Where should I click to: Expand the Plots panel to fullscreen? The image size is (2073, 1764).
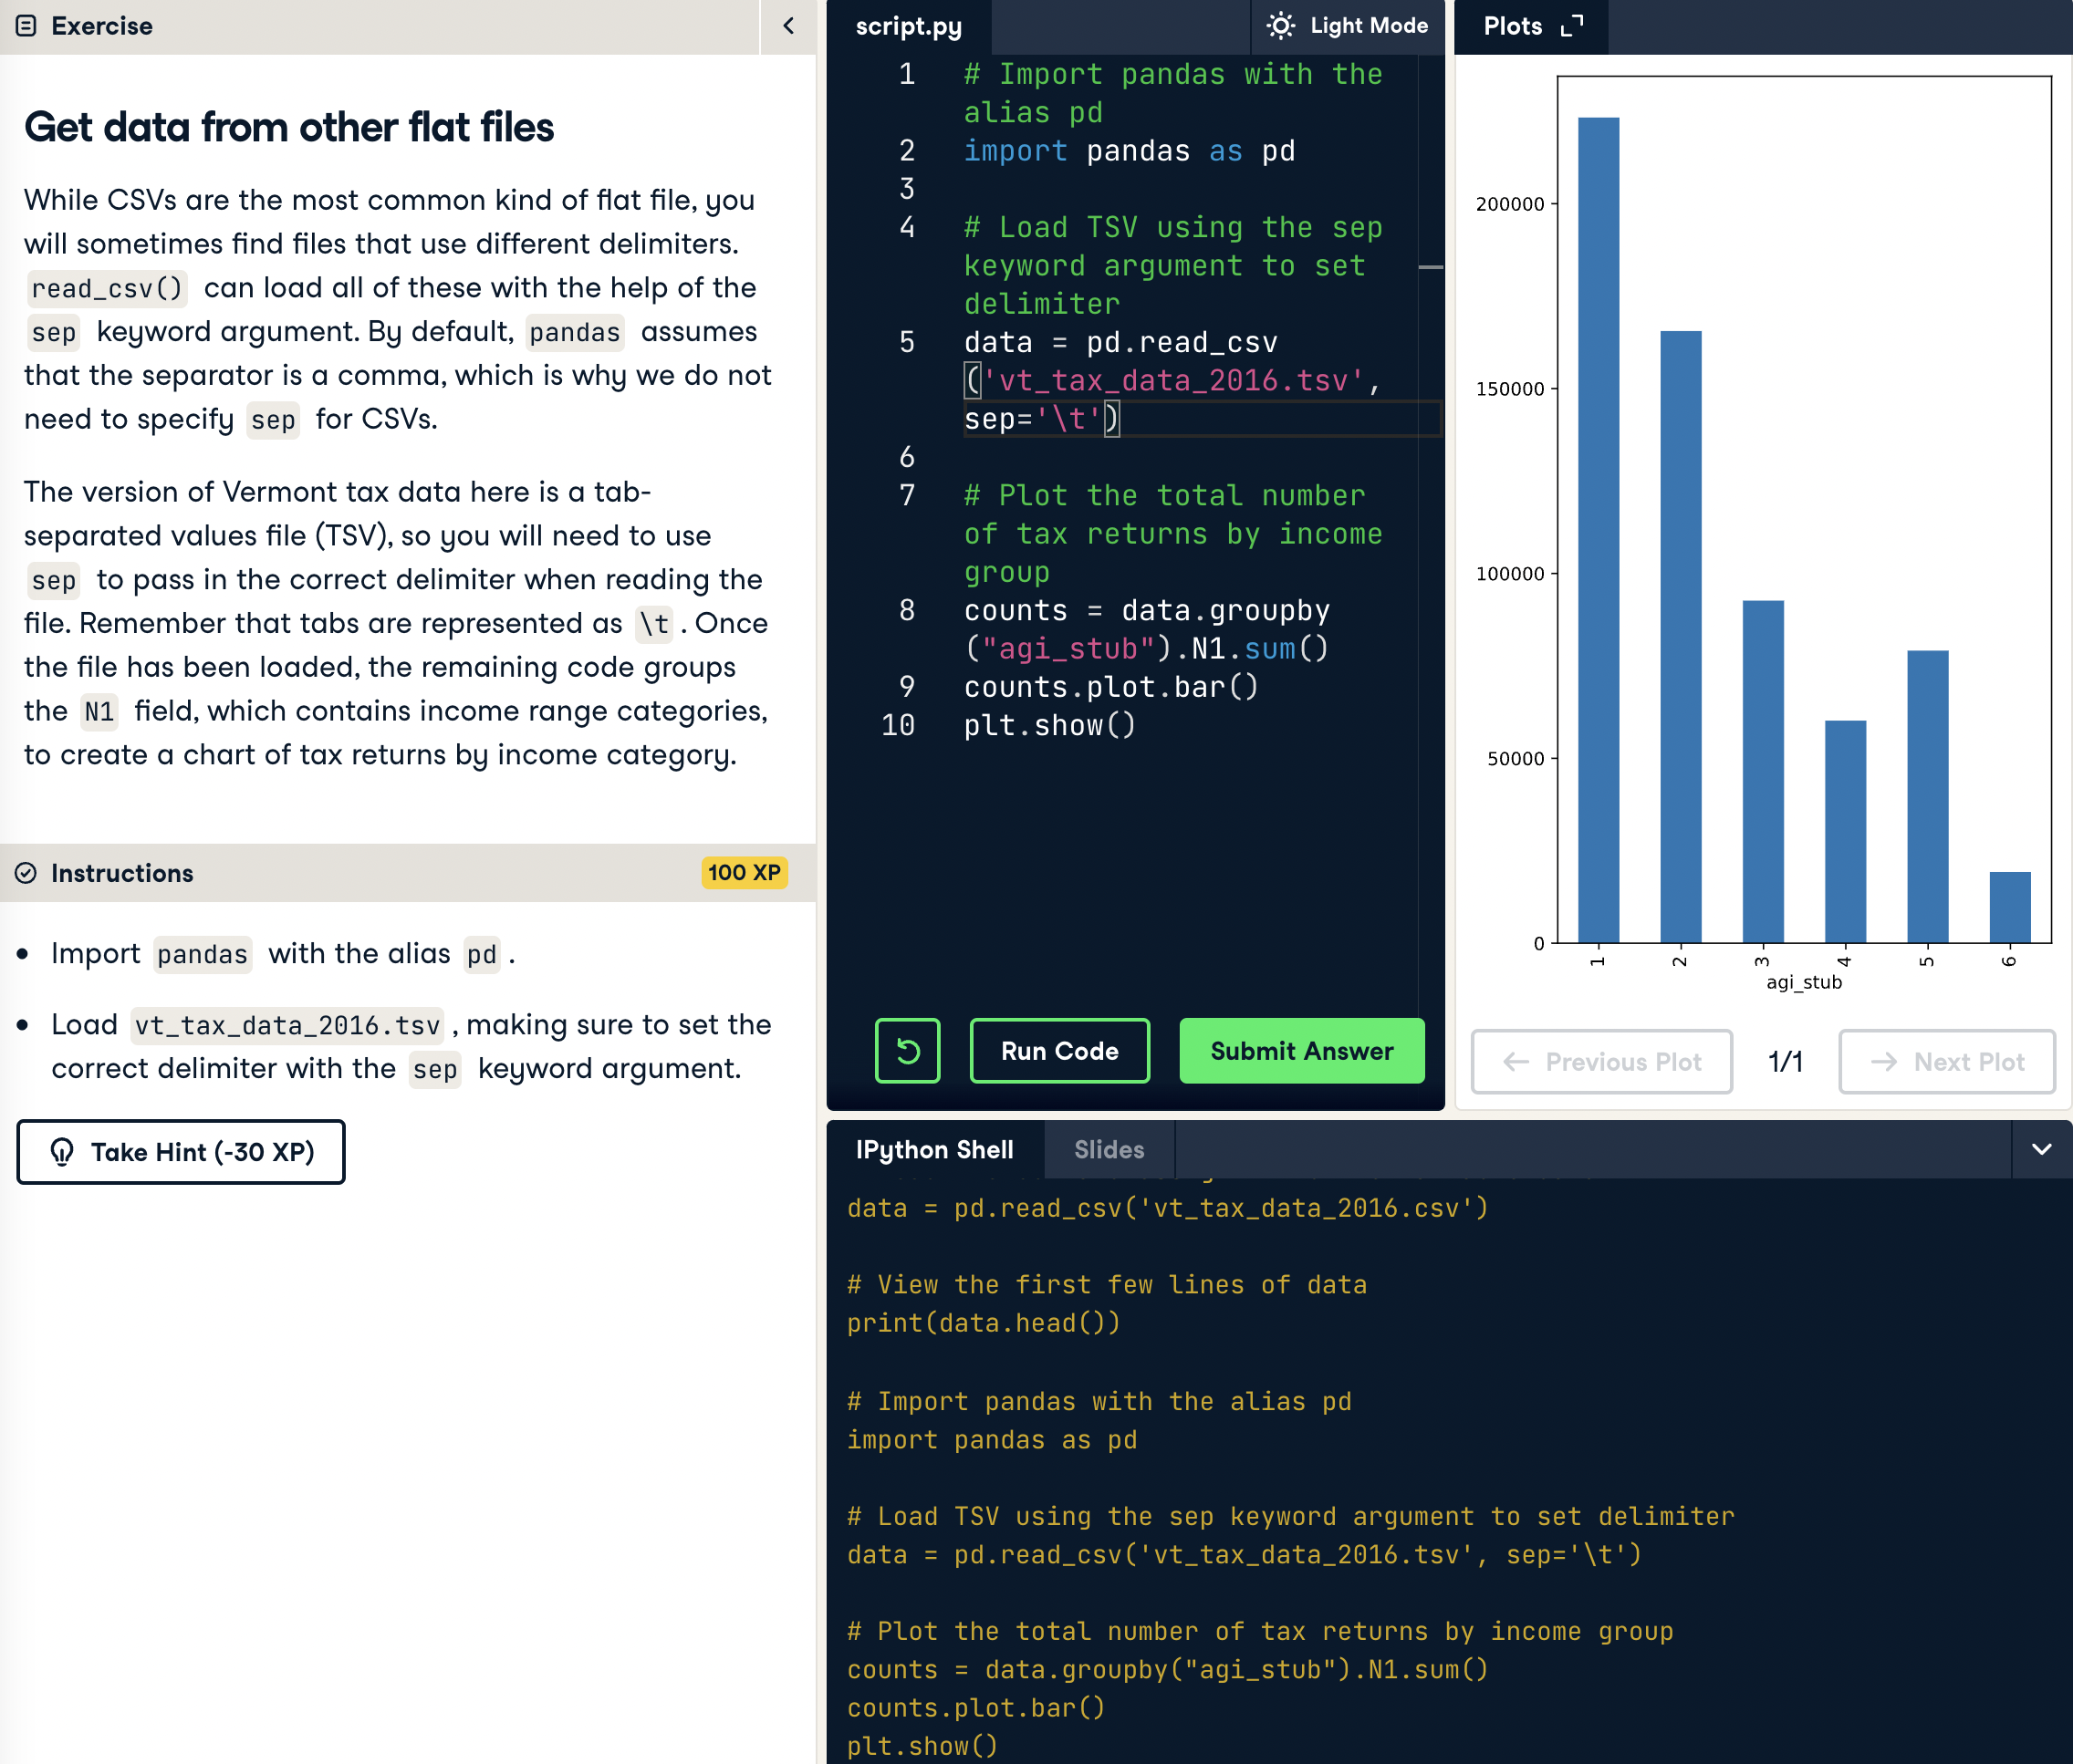(x=1572, y=26)
